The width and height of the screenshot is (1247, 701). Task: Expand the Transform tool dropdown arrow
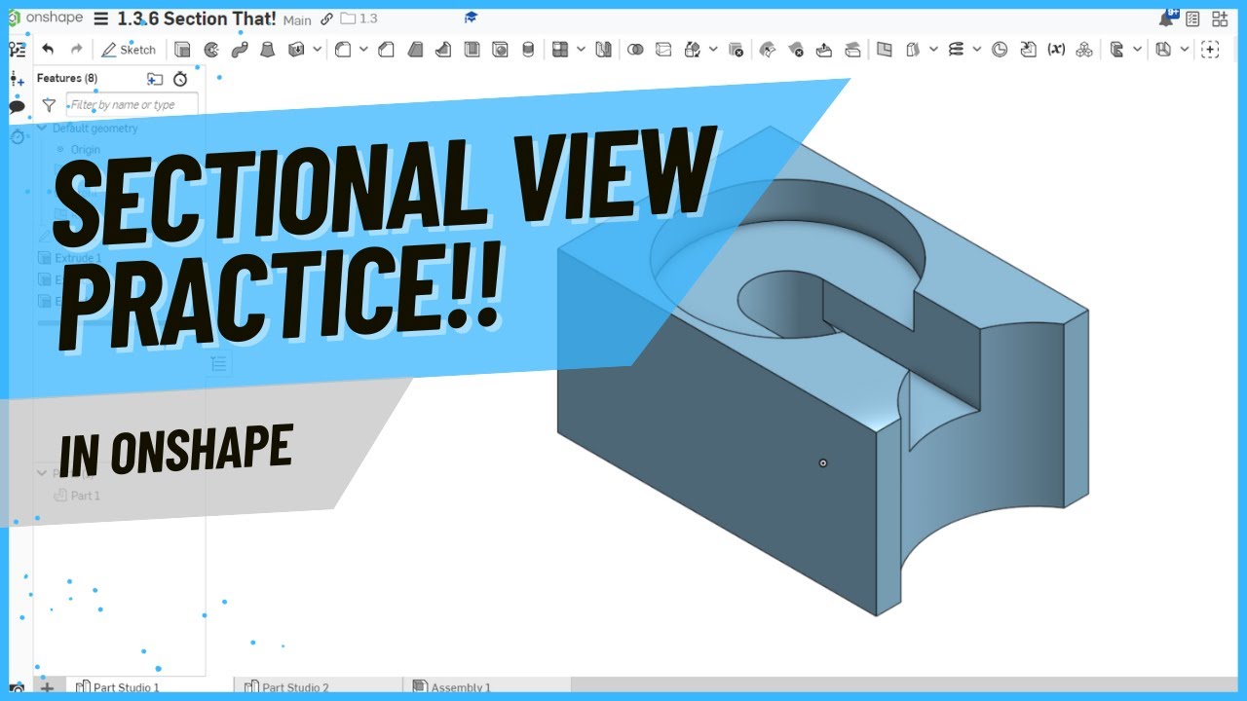pos(713,50)
